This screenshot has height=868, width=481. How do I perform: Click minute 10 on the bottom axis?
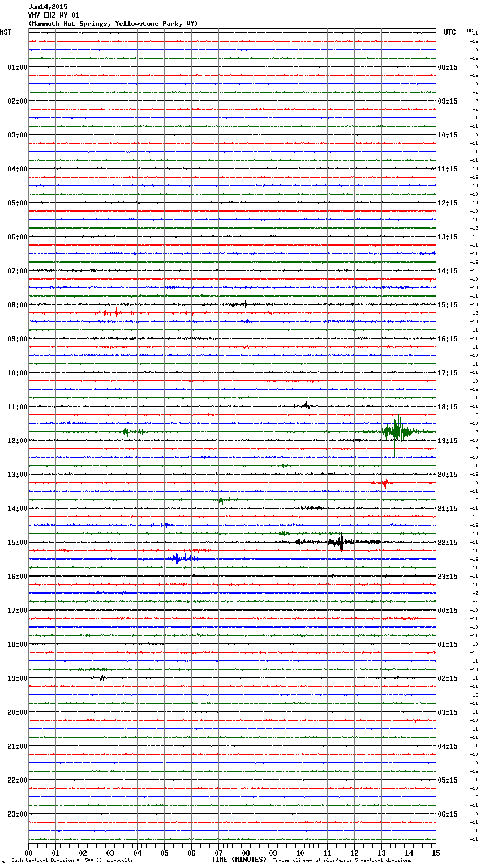point(300,853)
